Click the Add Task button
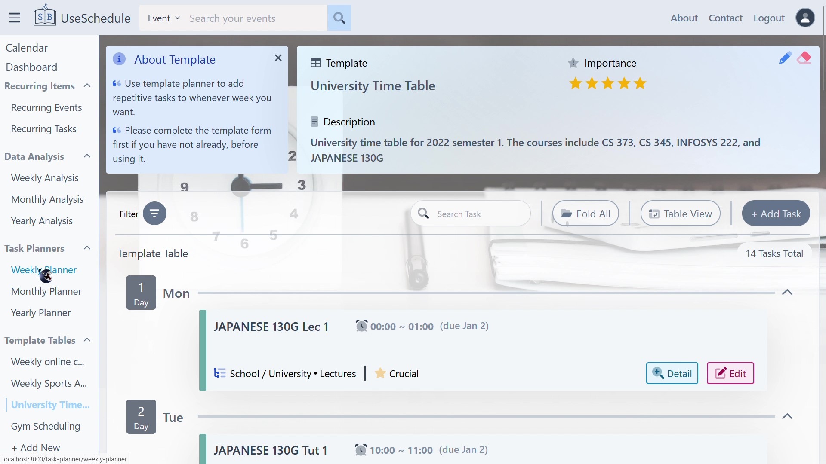 click(x=776, y=213)
